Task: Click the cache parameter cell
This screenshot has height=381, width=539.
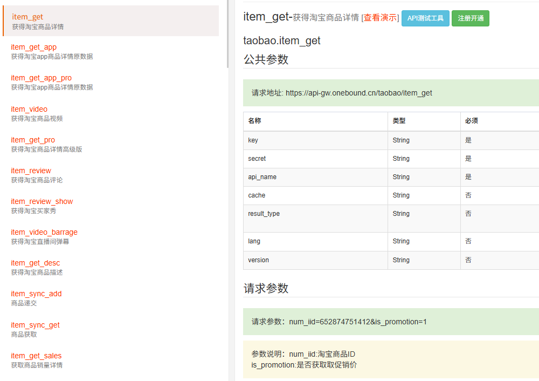Action: click(x=315, y=195)
